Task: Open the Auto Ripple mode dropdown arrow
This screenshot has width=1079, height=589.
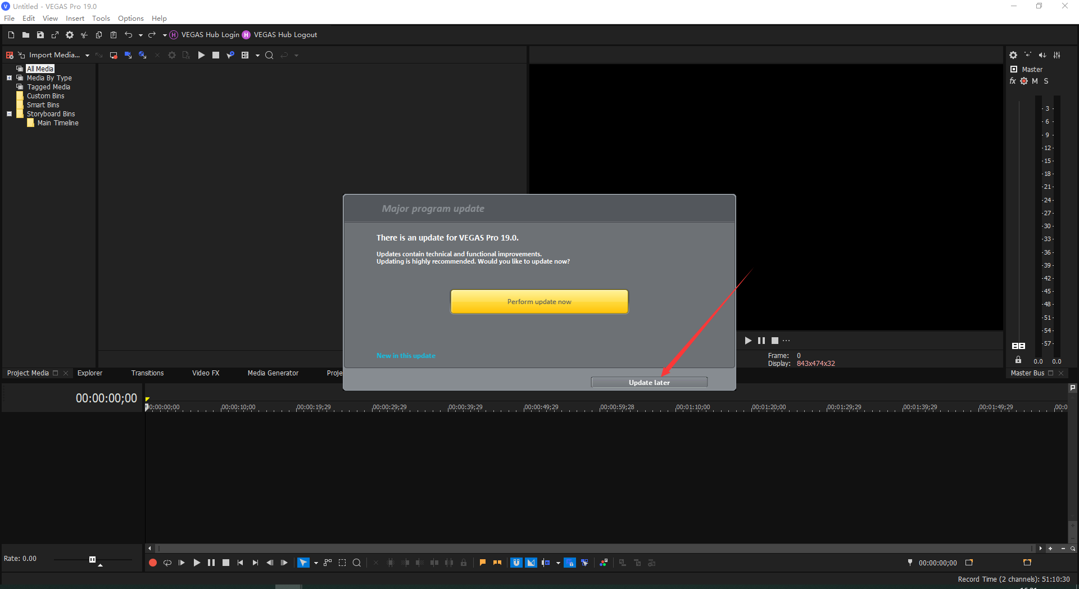Action: point(558,563)
